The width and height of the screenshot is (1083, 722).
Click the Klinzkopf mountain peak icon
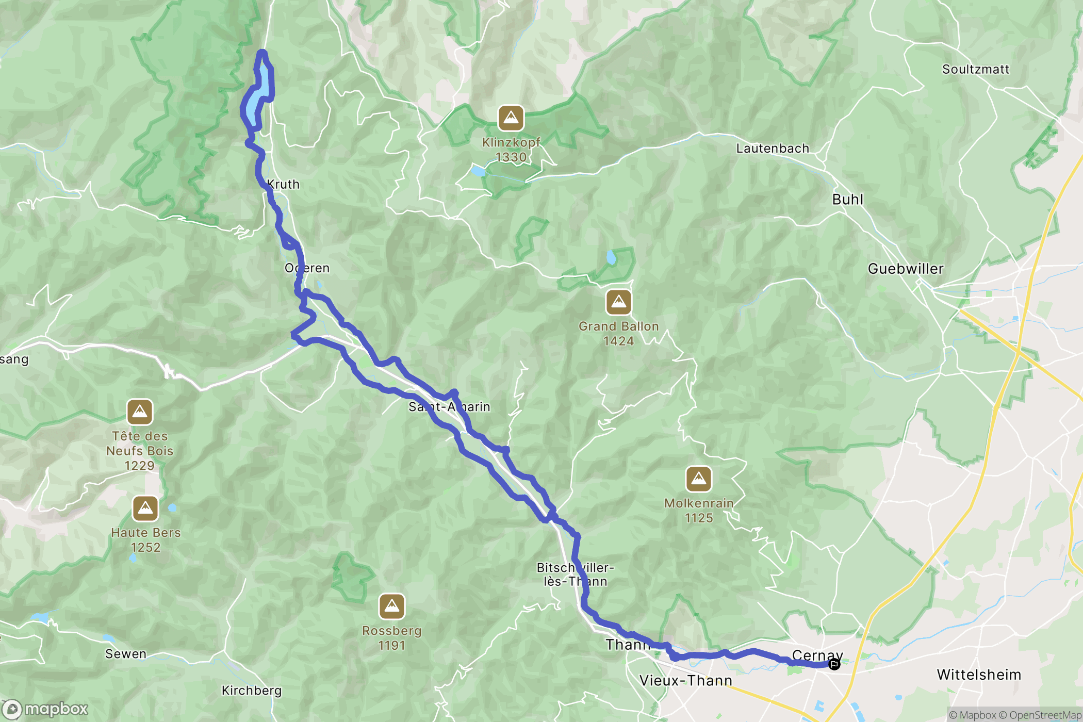pos(511,119)
